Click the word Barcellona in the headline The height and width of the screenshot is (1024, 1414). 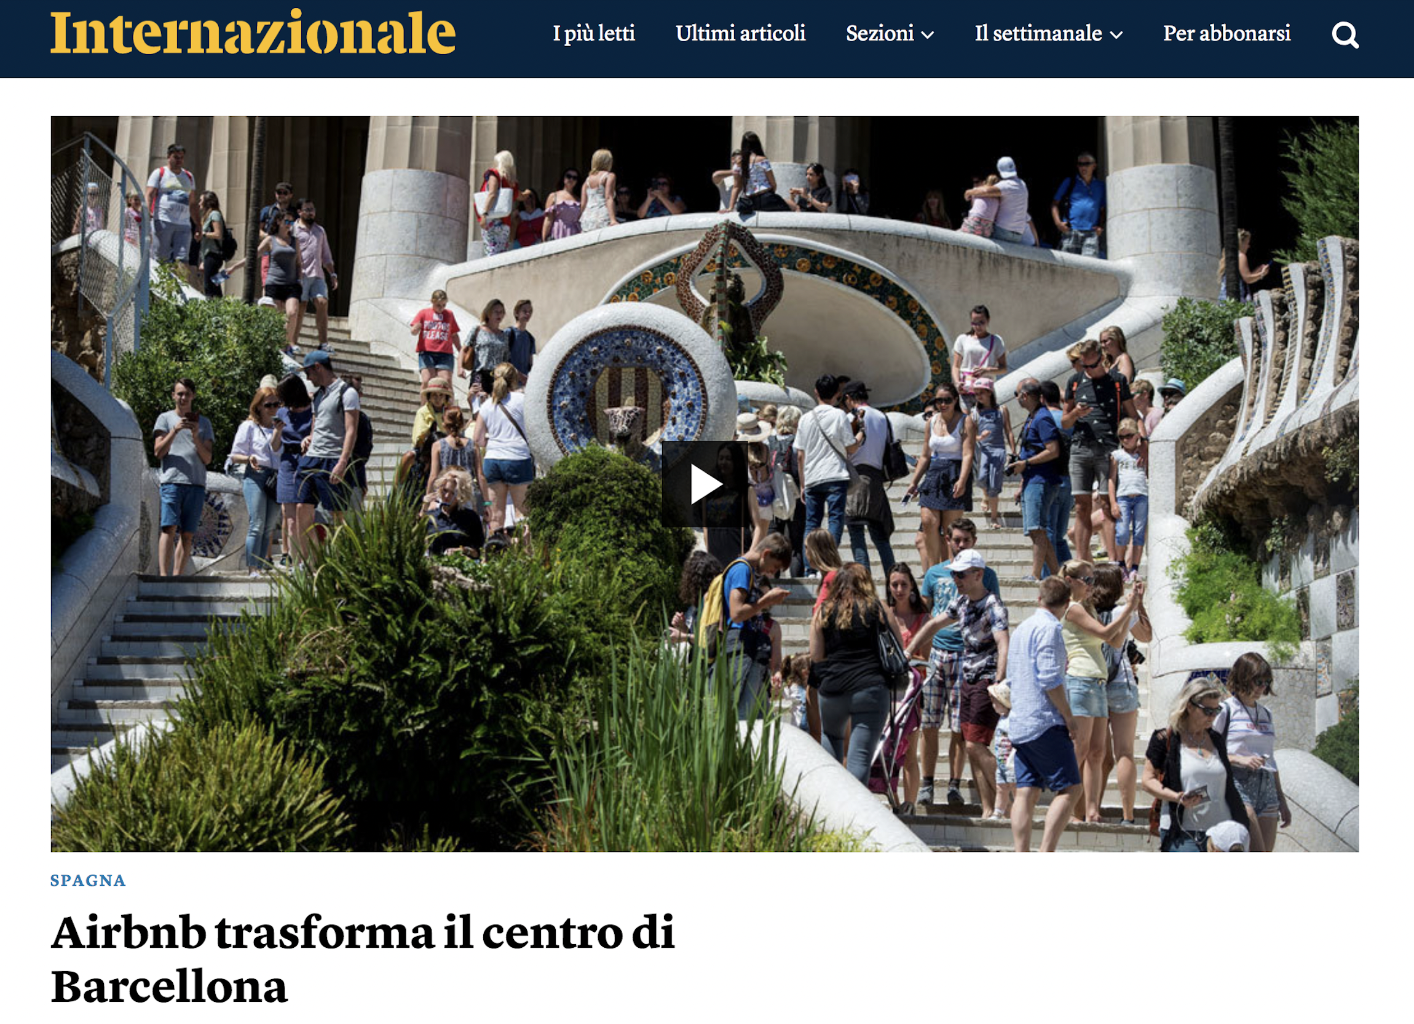pyautogui.click(x=169, y=987)
